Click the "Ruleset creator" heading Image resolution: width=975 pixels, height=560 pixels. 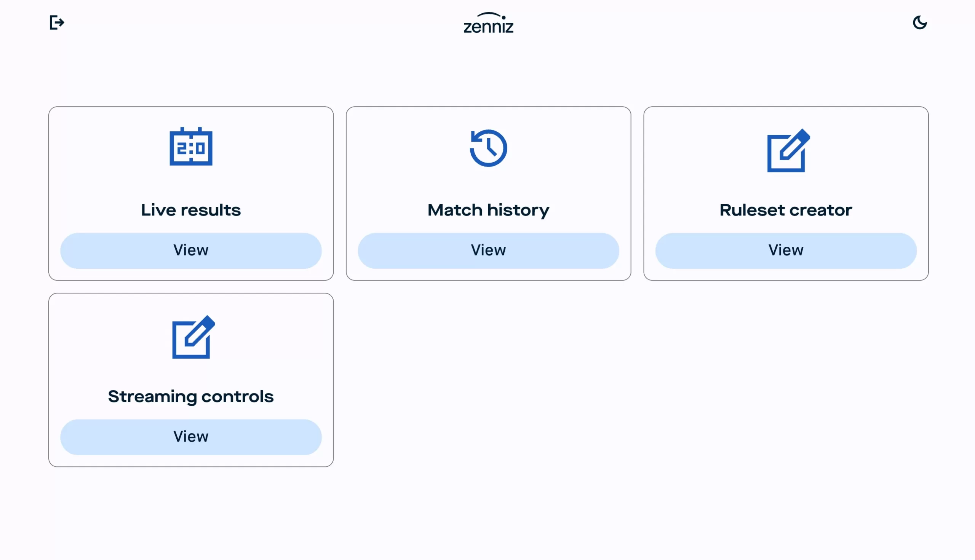coord(785,210)
